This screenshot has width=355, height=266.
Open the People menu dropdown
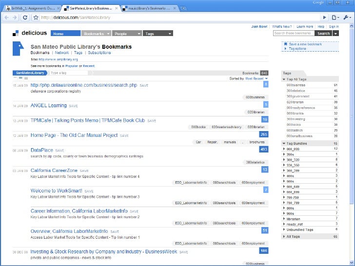[127, 34]
